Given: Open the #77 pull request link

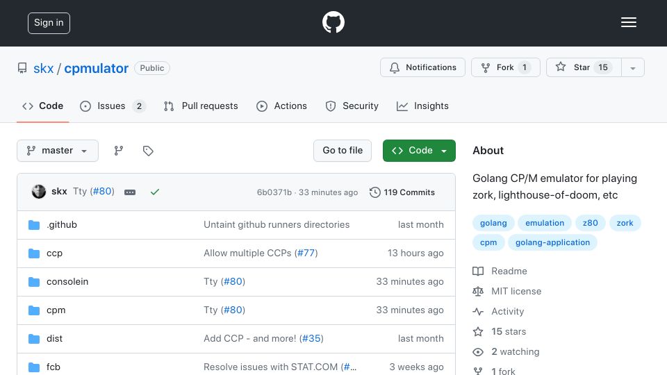Looking at the screenshot, I should (x=306, y=253).
